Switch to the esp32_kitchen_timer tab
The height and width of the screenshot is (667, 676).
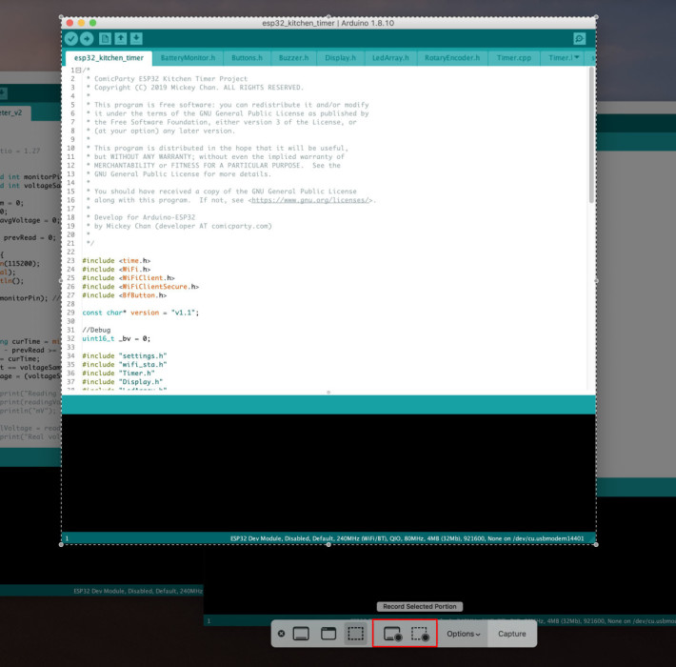(109, 58)
